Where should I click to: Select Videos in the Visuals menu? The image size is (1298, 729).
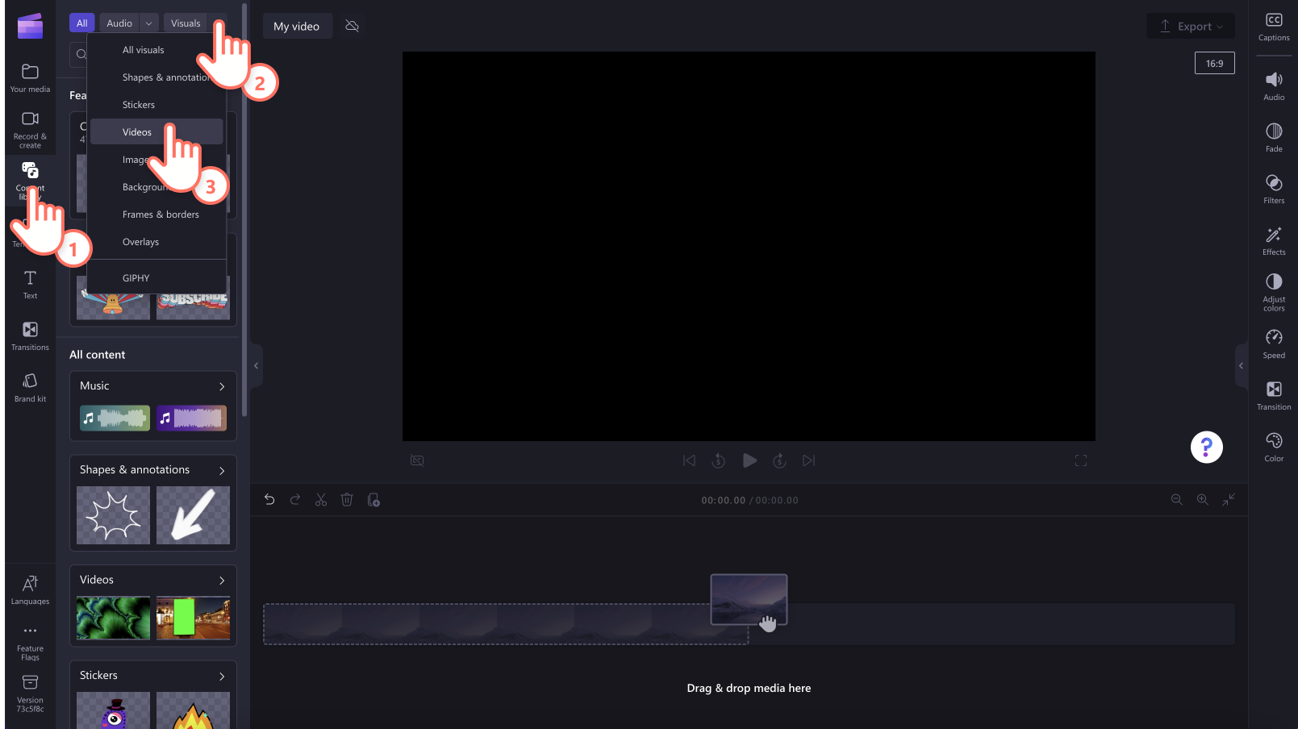(136, 131)
